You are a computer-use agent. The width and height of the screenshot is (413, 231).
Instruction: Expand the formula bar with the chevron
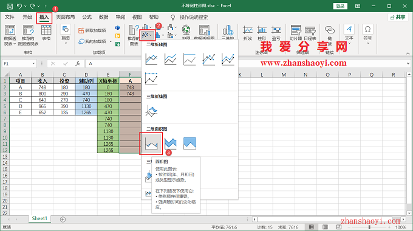point(408,64)
